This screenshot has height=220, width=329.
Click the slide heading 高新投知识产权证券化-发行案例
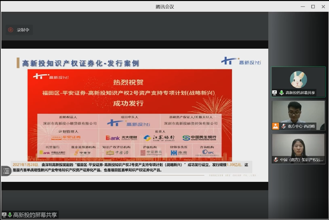(80, 63)
